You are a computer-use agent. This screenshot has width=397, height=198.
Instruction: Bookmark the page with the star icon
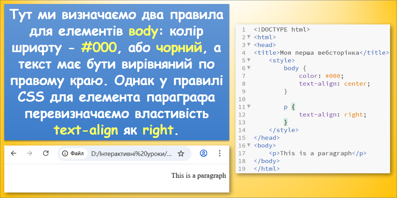tap(181, 153)
